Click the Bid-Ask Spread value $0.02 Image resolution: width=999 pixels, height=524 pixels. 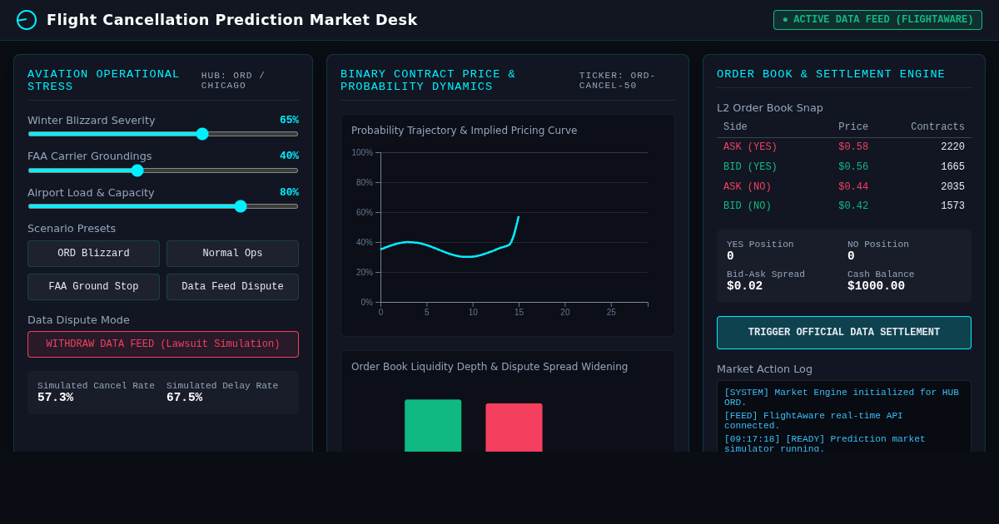744,286
